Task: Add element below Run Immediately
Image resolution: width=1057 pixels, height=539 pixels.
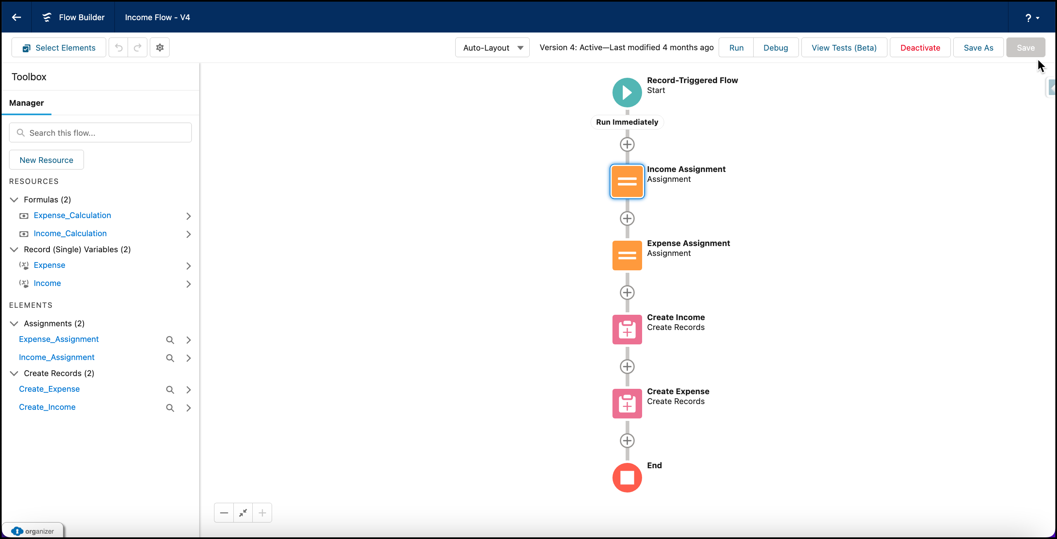Action: (x=627, y=144)
